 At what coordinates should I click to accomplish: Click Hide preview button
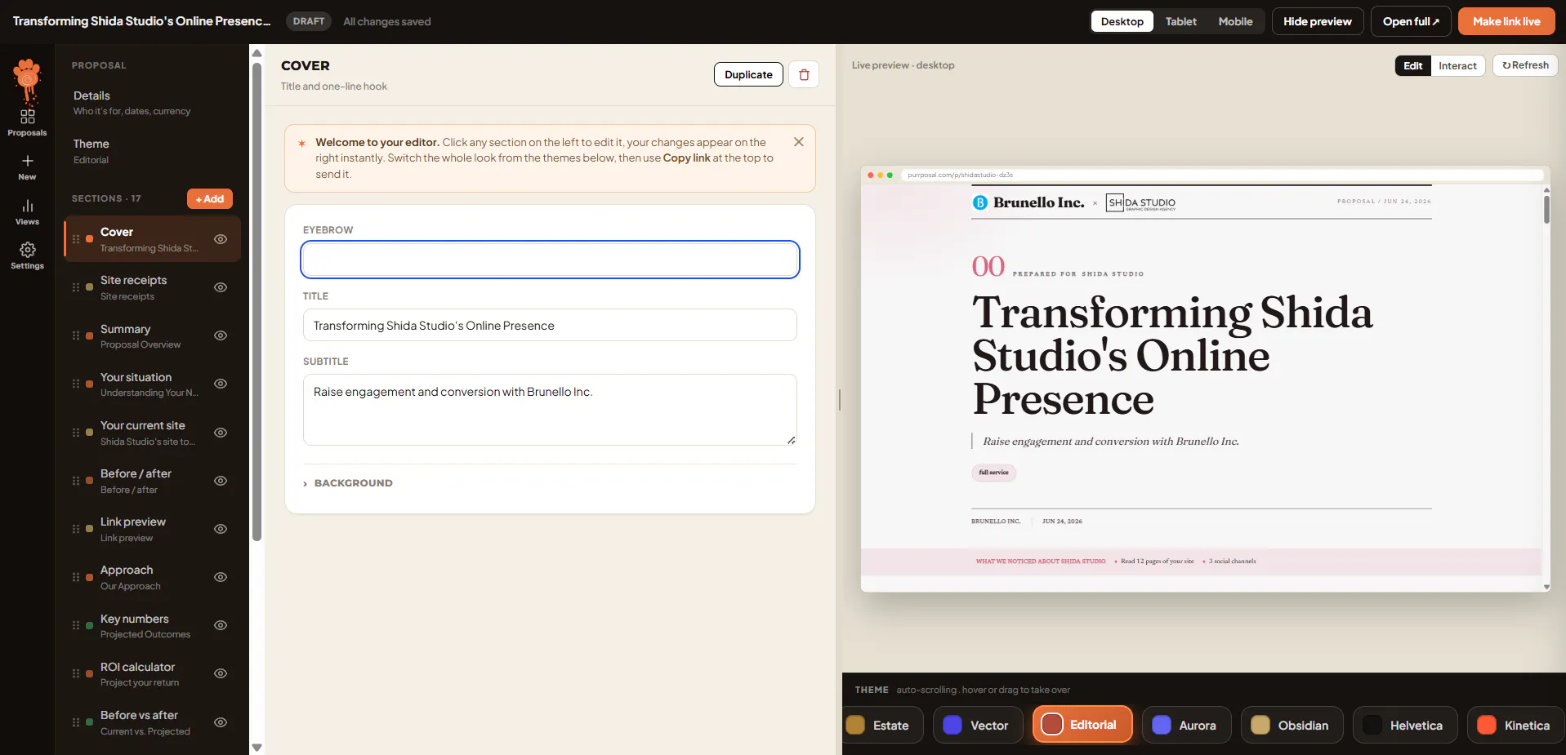[x=1317, y=21]
